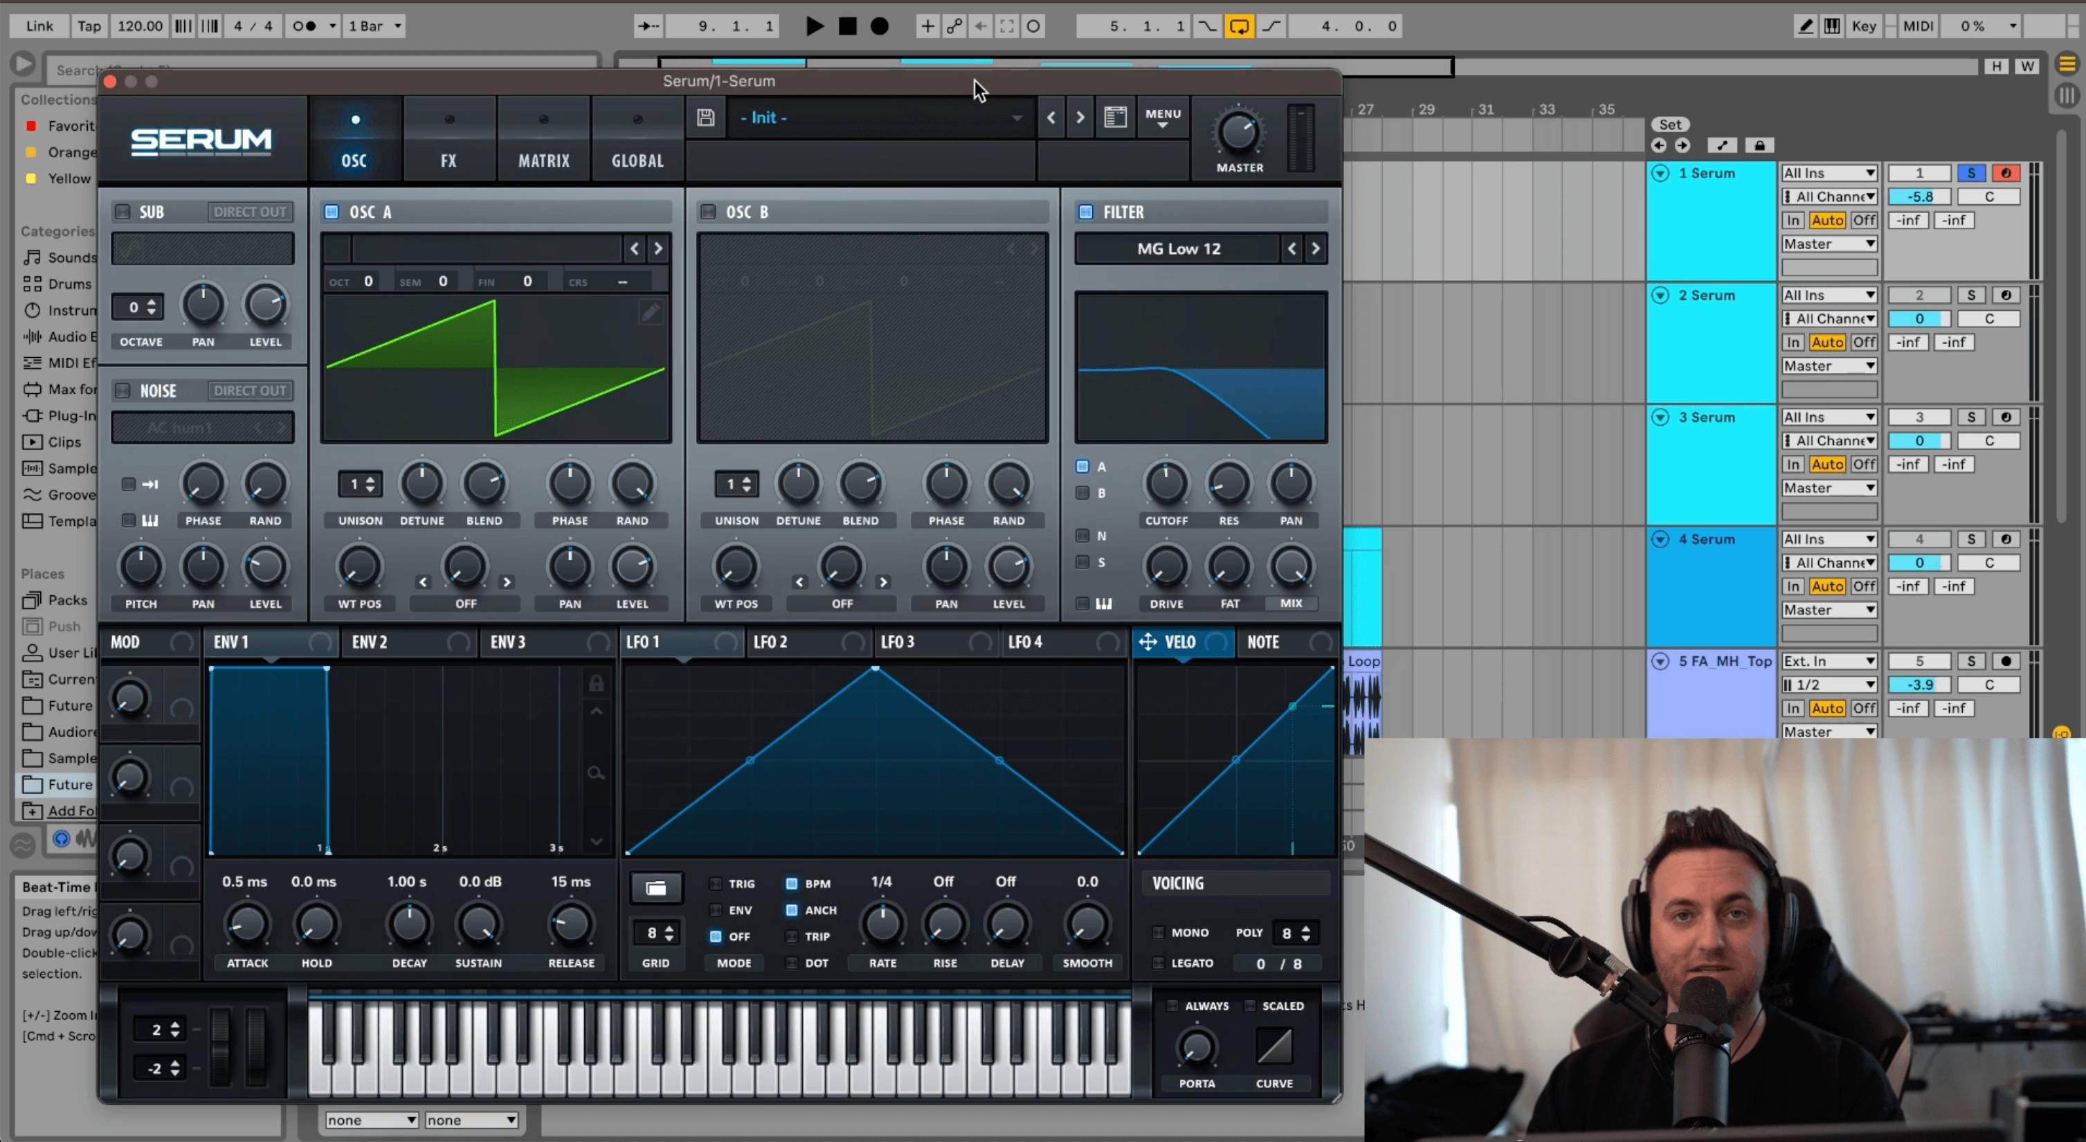Open the Serum preset browser list icon
Image resolution: width=2086 pixels, height=1142 pixels.
(1115, 118)
